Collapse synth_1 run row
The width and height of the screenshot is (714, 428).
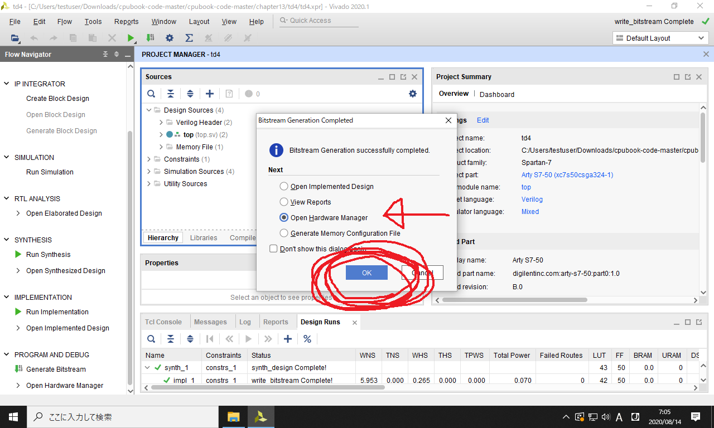tap(148, 368)
